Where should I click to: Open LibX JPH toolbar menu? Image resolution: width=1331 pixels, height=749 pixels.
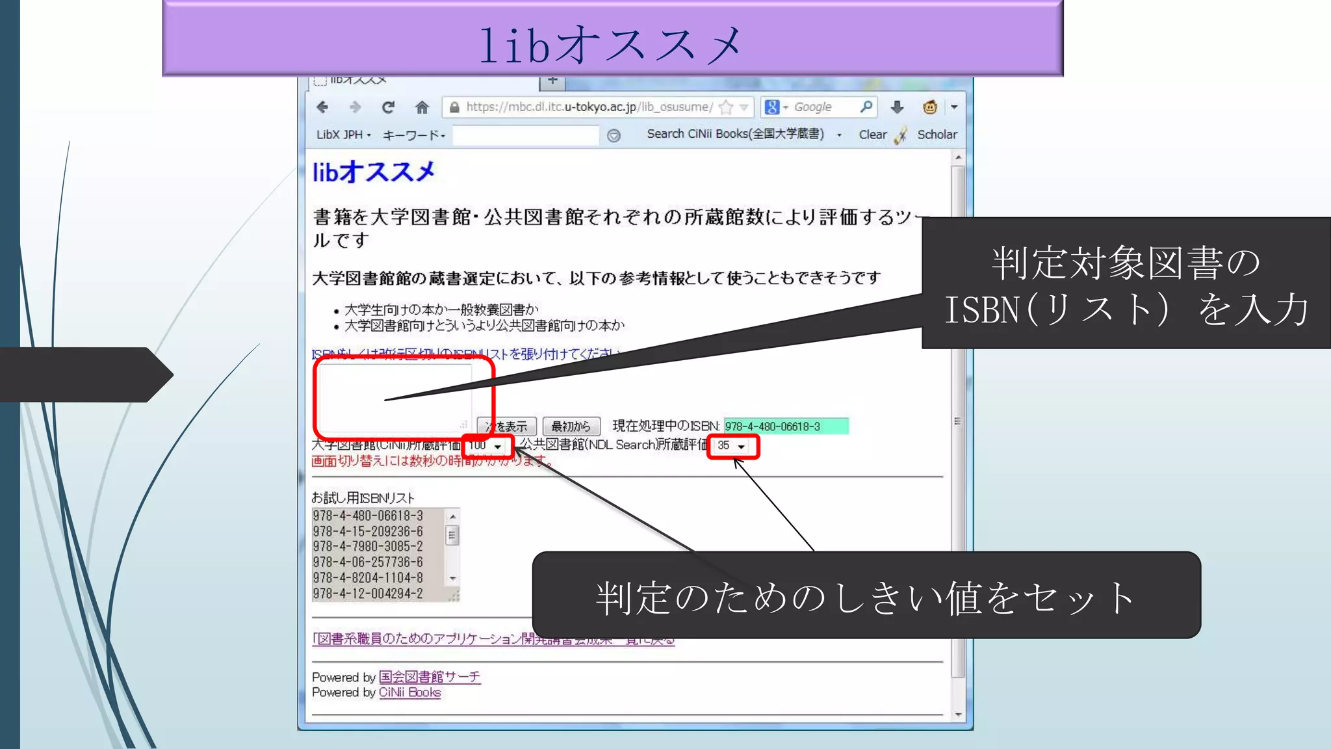(344, 135)
